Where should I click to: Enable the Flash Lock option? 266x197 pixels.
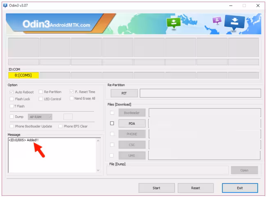tap(11, 99)
